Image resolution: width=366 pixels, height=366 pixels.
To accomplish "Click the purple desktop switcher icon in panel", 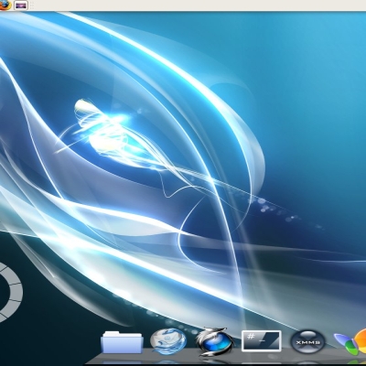I will pos(21,5).
